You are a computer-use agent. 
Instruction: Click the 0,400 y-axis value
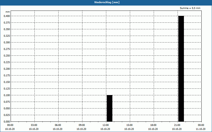[7, 16]
